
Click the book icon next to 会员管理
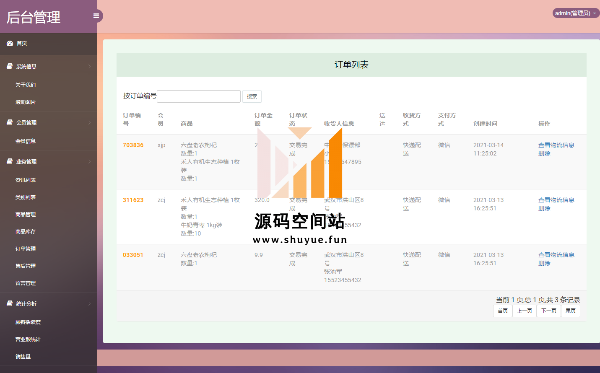tap(10, 122)
